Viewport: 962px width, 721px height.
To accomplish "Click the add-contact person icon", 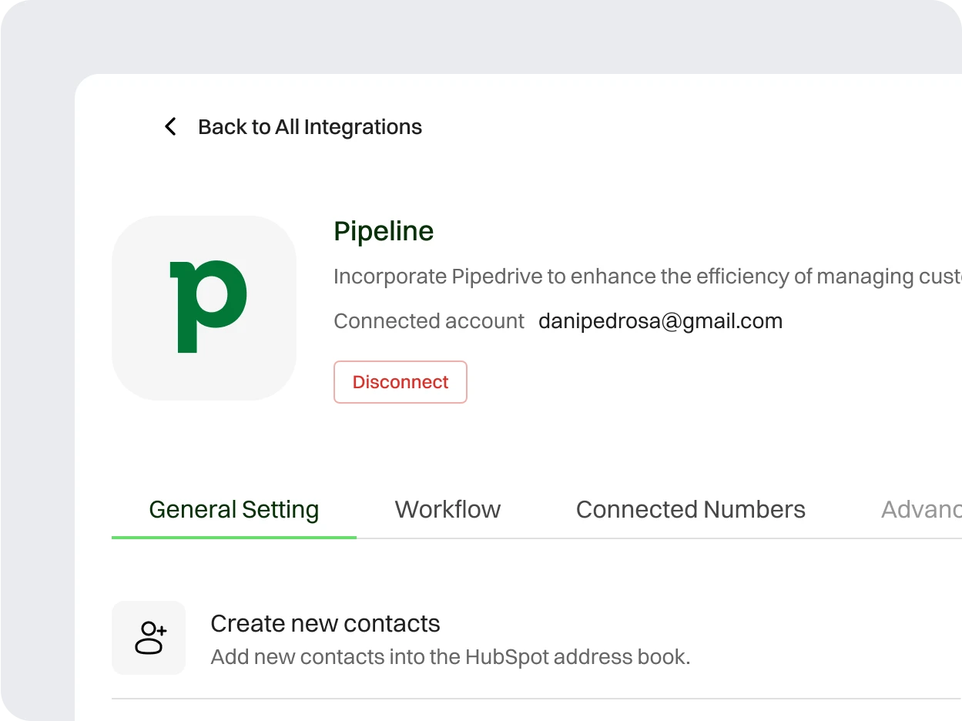I will pos(149,638).
